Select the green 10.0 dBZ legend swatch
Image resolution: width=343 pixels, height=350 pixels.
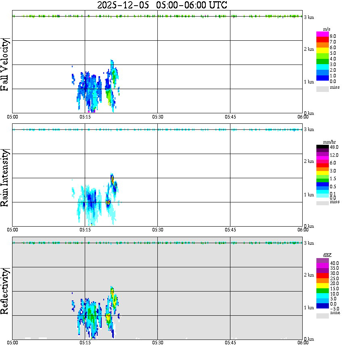pyautogui.click(x=322, y=291)
